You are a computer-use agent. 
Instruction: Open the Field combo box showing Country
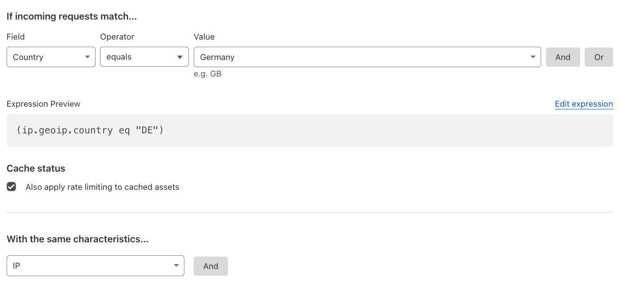click(x=51, y=57)
